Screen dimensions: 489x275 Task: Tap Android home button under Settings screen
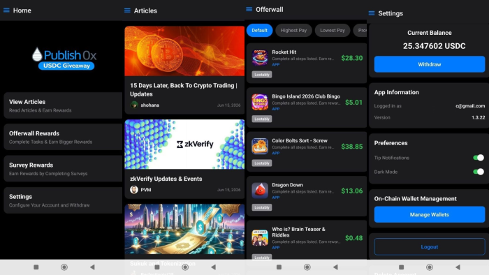(x=430, y=267)
